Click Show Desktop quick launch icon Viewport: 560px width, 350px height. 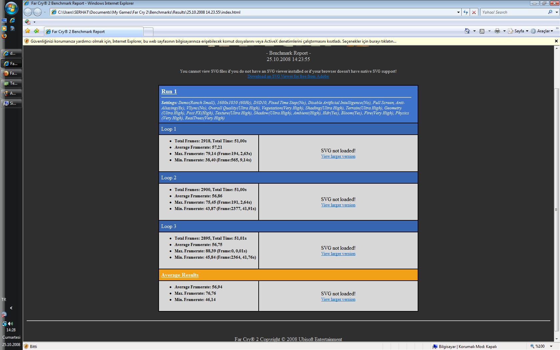coord(4,21)
